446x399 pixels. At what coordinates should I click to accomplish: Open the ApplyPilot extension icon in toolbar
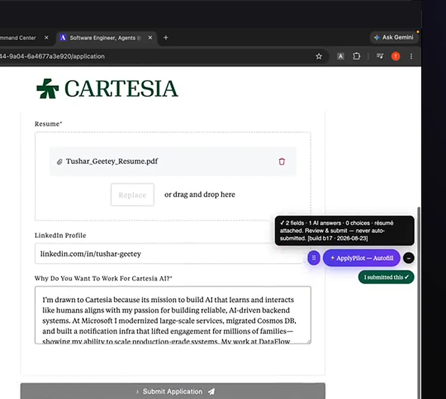click(x=340, y=56)
